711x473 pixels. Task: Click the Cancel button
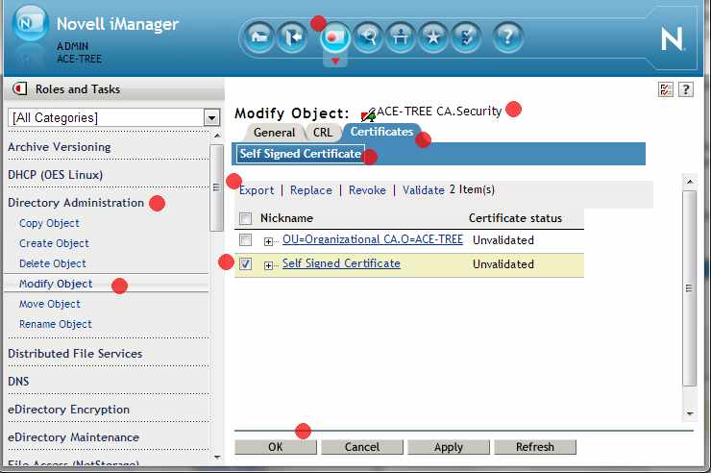362,447
